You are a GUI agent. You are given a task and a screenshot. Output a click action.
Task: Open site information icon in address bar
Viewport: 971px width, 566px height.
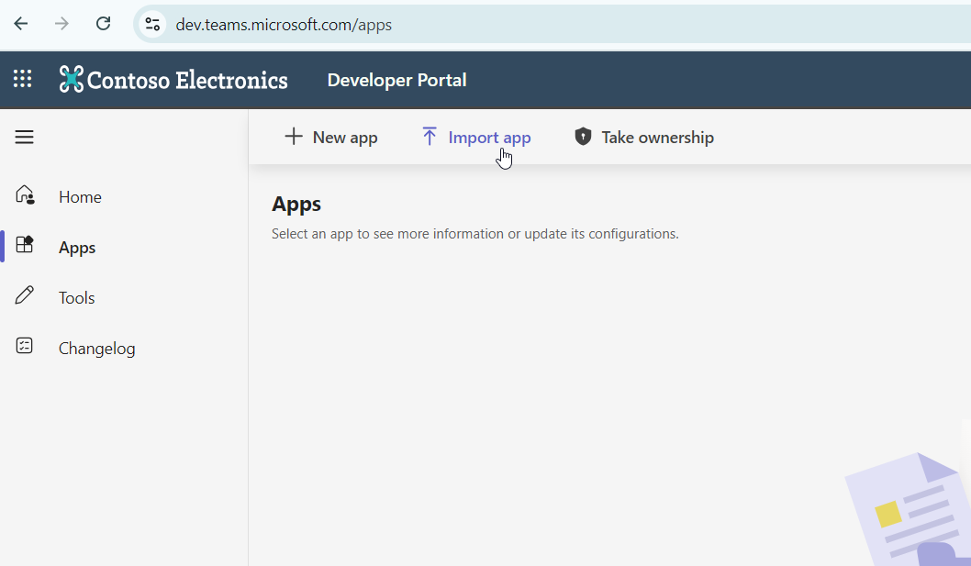pos(152,25)
